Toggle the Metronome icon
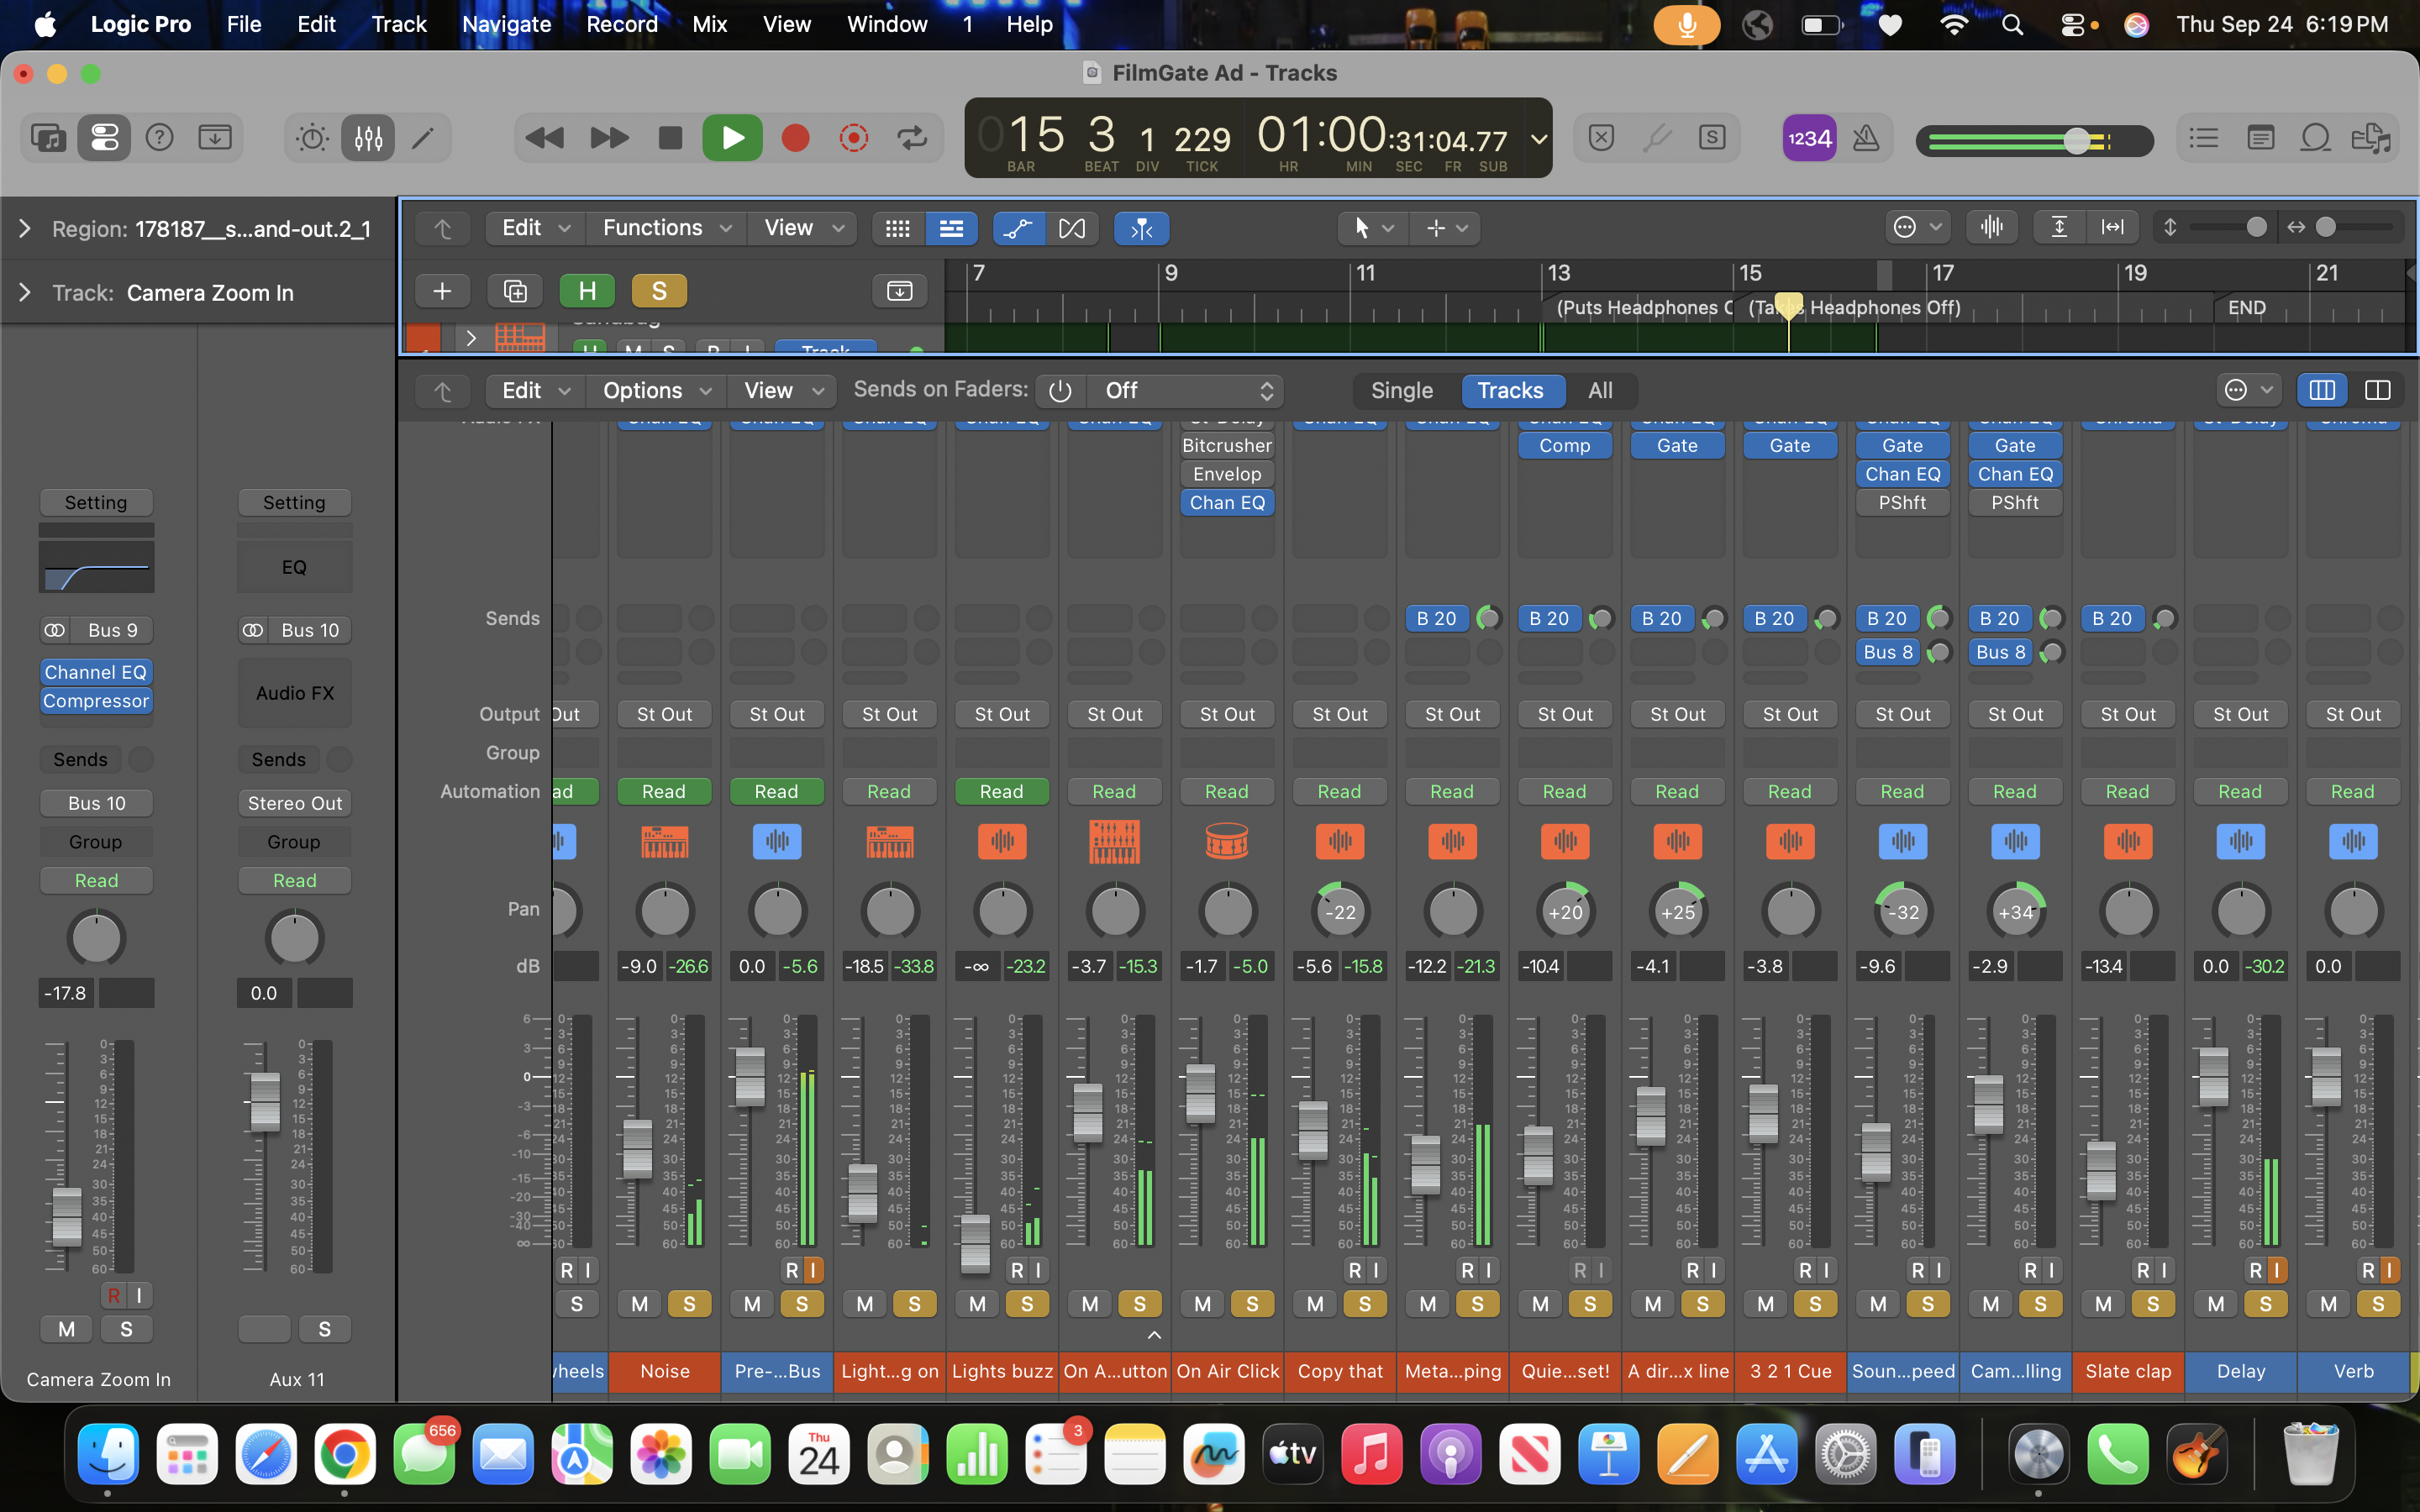Screen dimensions: 2420x1512 click(x=1865, y=138)
